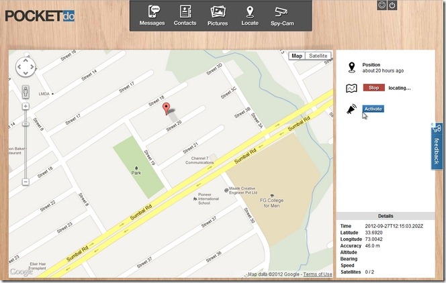Click the timestamp 2012-09-27T12:15:03.202Z
Screen dimensions: 446x283
click(394, 226)
